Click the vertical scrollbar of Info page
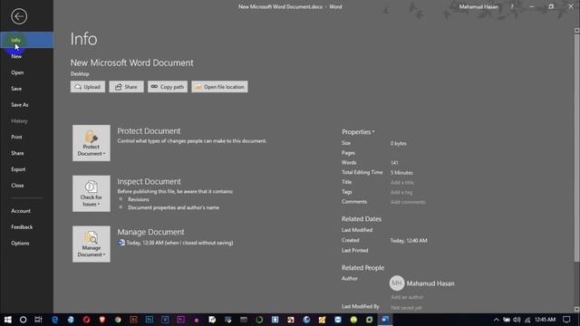The height and width of the screenshot is (326, 580). point(576,148)
